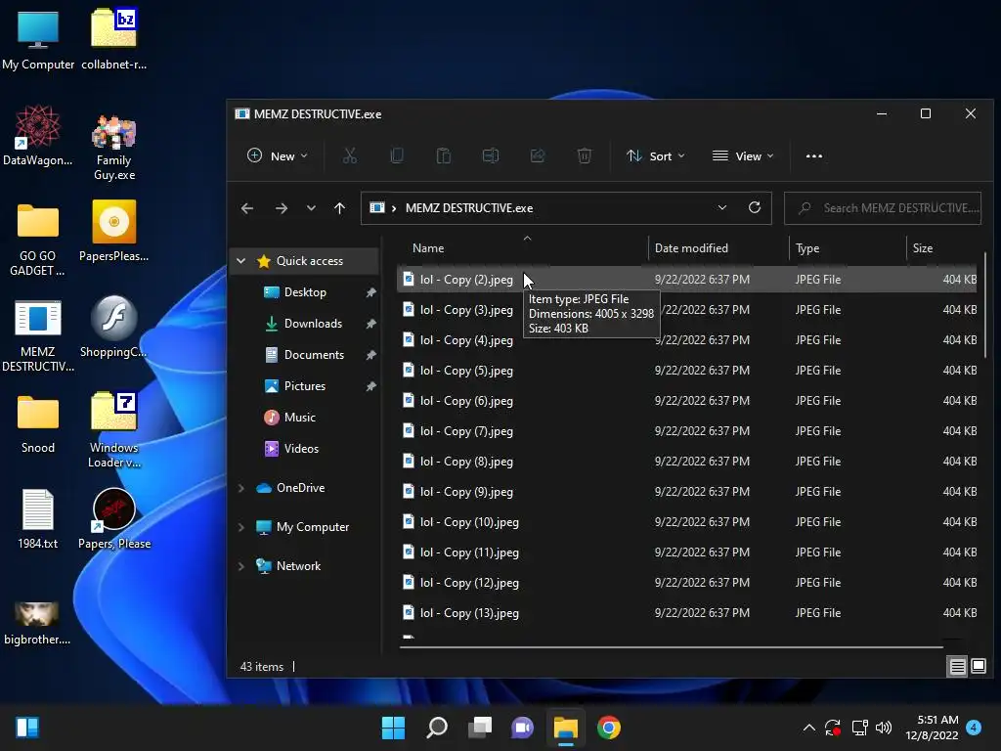Sort by Size column header
The width and height of the screenshot is (1001, 751).
tap(942, 247)
